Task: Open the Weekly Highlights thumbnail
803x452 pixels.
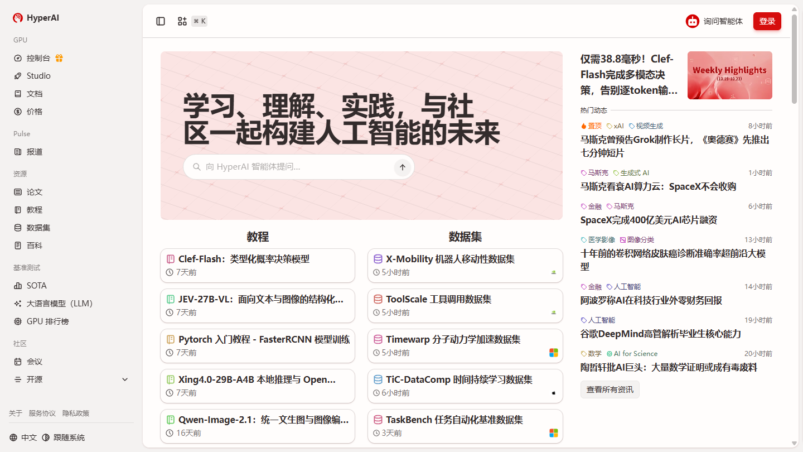Action: pyautogui.click(x=730, y=75)
